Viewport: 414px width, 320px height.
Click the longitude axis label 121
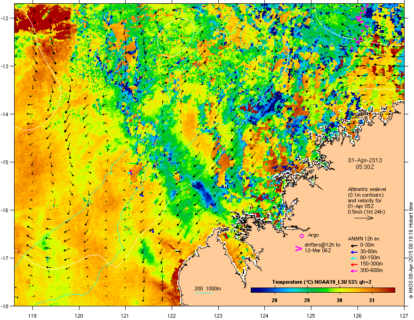(x=125, y=315)
